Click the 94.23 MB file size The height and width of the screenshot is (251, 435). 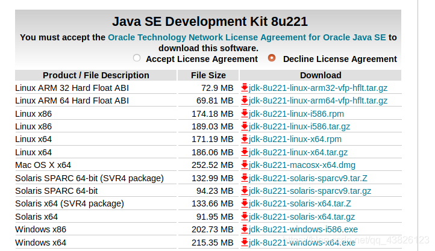click(214, 191)
